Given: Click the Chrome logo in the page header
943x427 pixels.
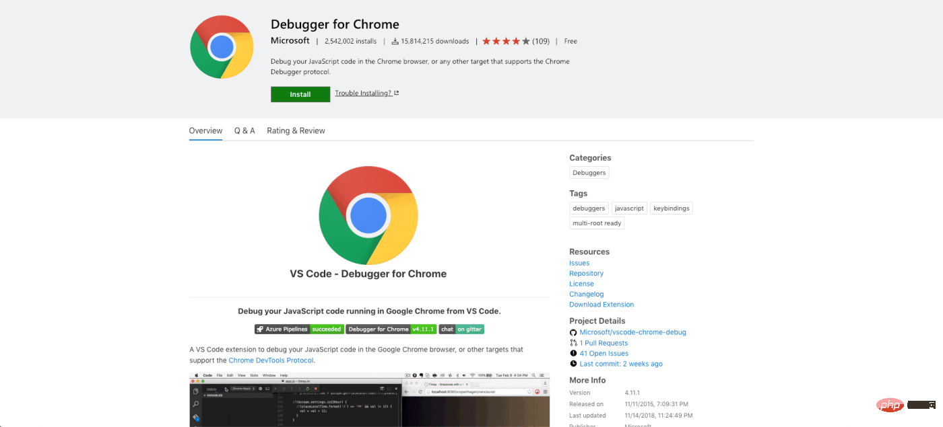Looking at the screenshot, I should tap(222, 47).
